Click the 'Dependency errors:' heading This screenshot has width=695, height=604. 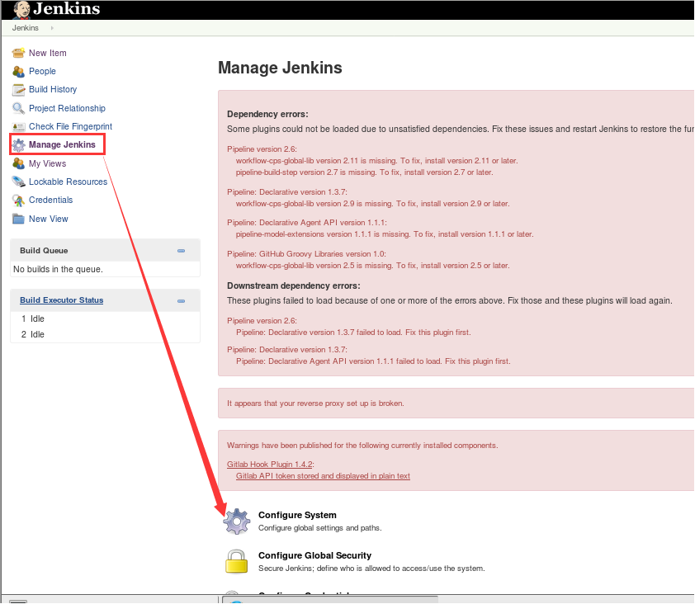coord(267,115)
